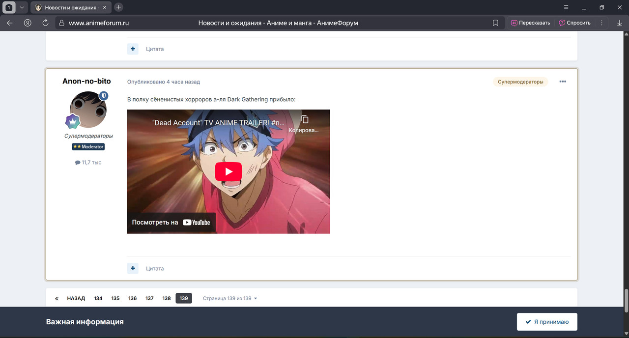629x338 pixels.
Task: Click the plus multiquote button in the upper post
Action: (133, 49)
